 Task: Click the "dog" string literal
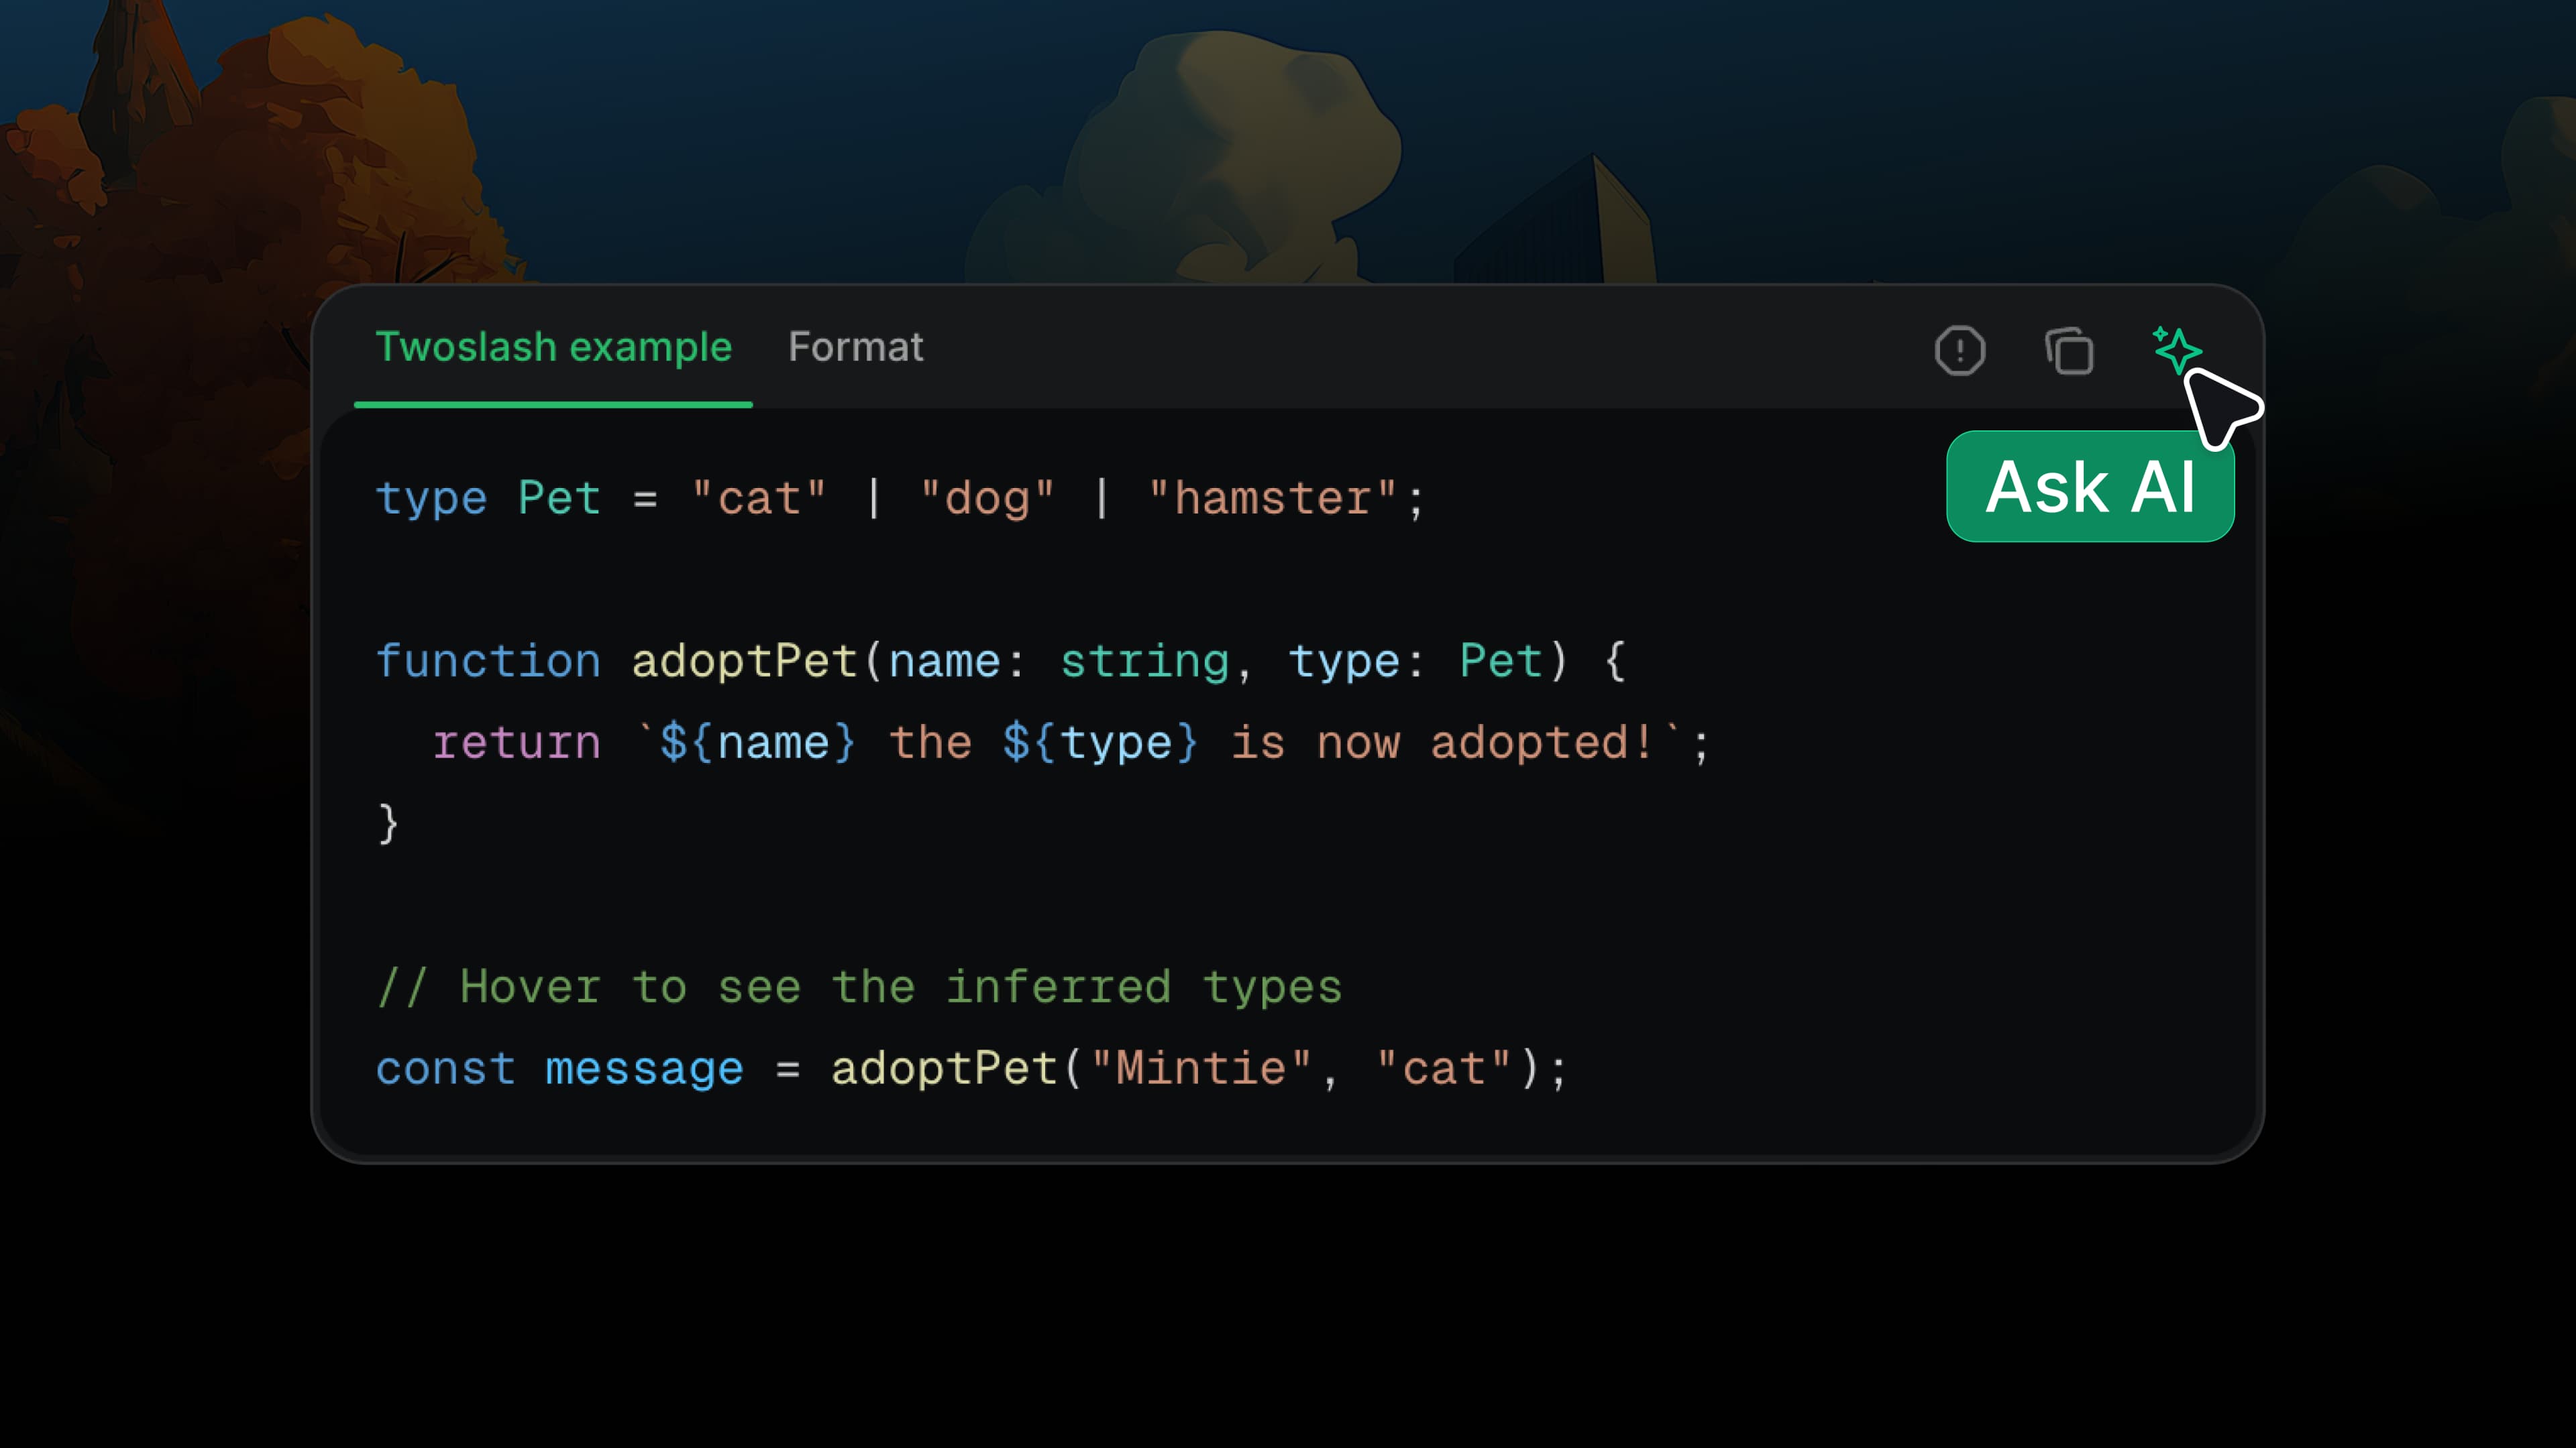click(x=986, y=497)
